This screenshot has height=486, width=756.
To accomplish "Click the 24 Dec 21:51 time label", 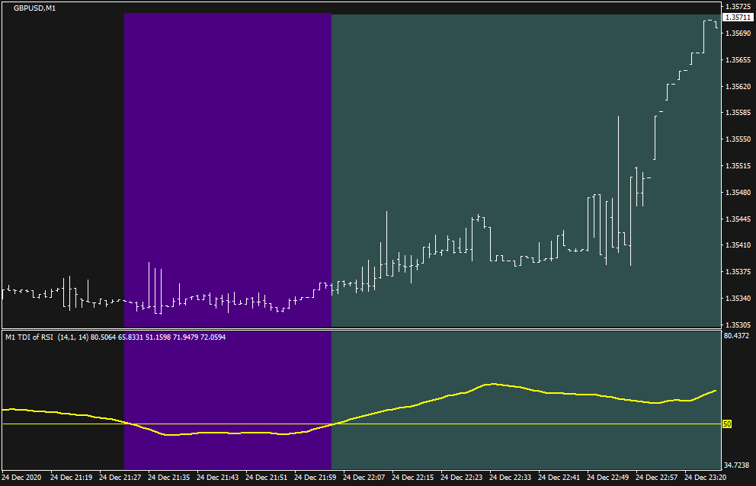I will click(x=266, y=478).
